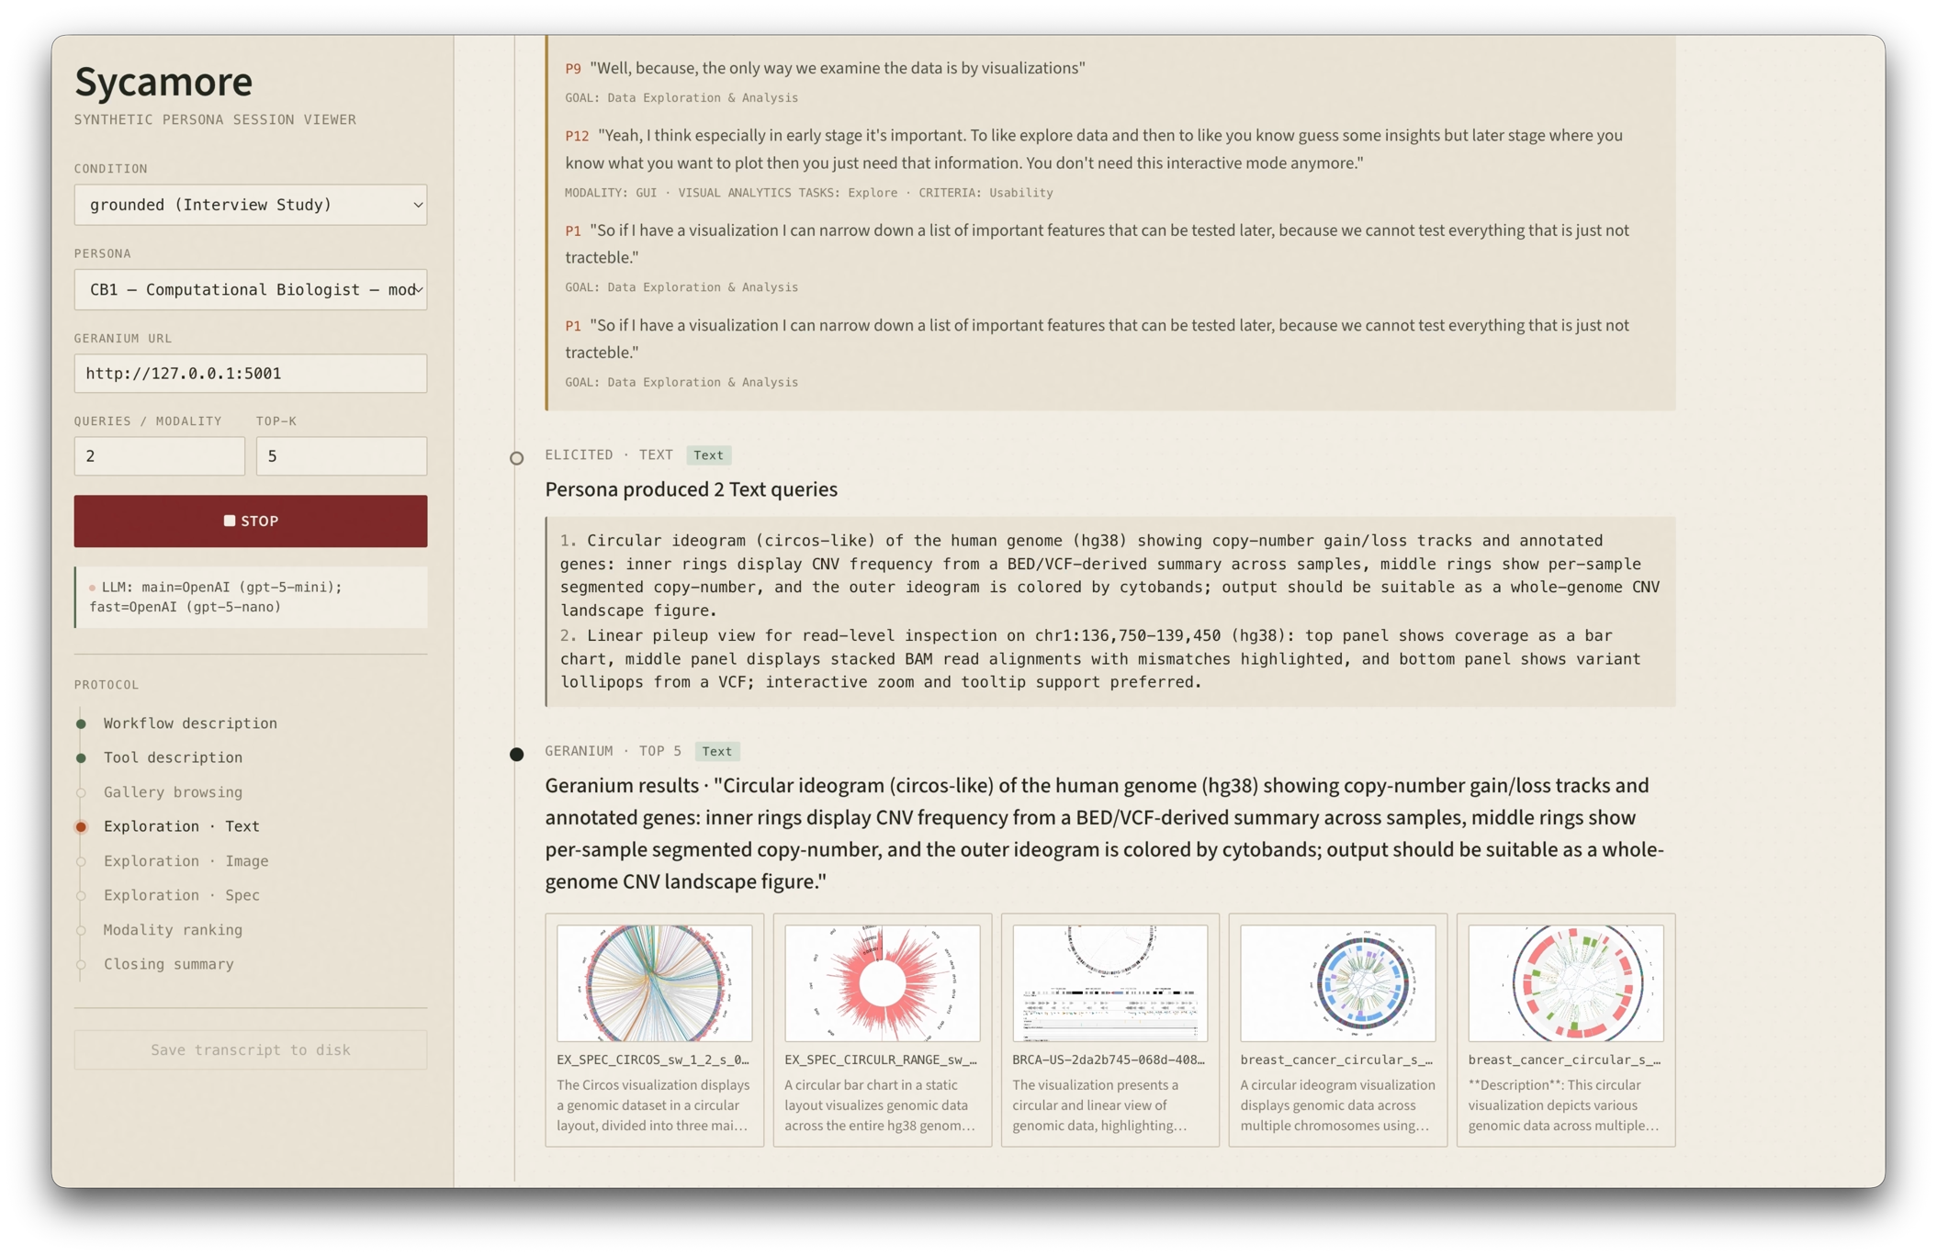Click the circular and linear view description
1937x1256 pixels.
(1099, 1105)
